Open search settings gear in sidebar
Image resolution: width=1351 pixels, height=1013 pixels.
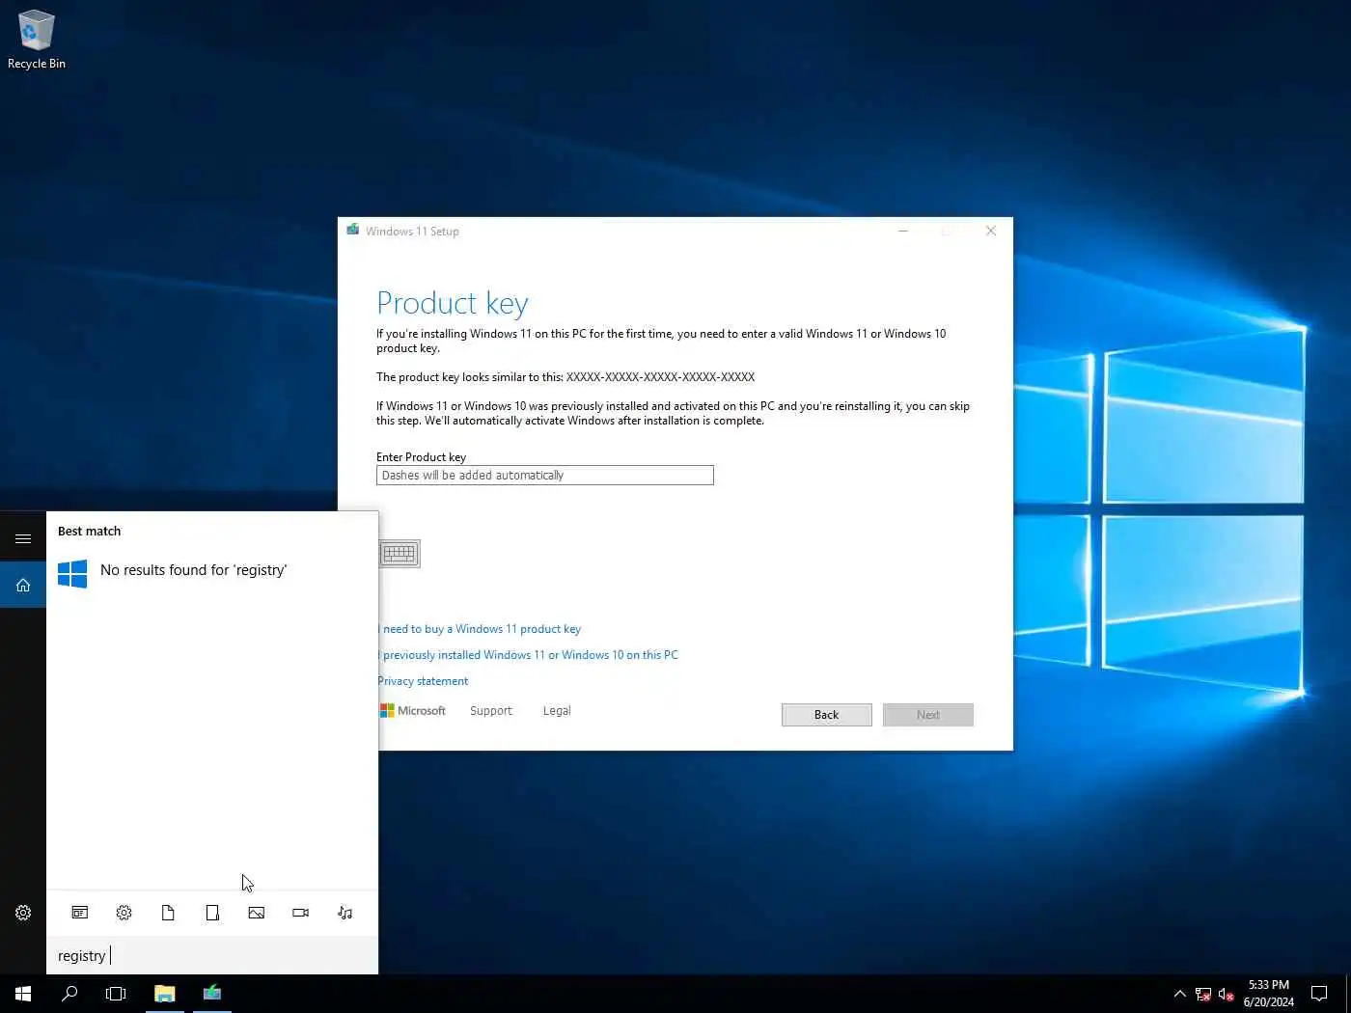coord(23,913)
